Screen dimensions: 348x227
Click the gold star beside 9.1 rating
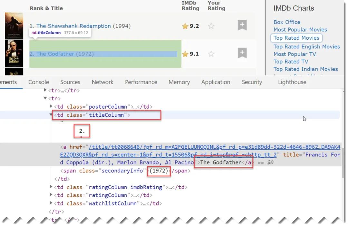[185, 54]
